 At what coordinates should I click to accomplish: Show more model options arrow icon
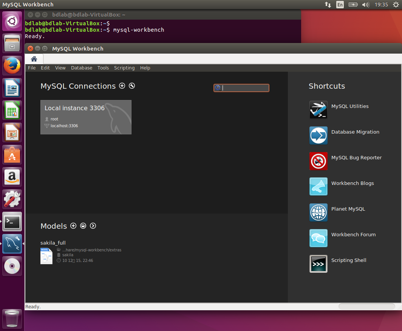tap(93, 226)
